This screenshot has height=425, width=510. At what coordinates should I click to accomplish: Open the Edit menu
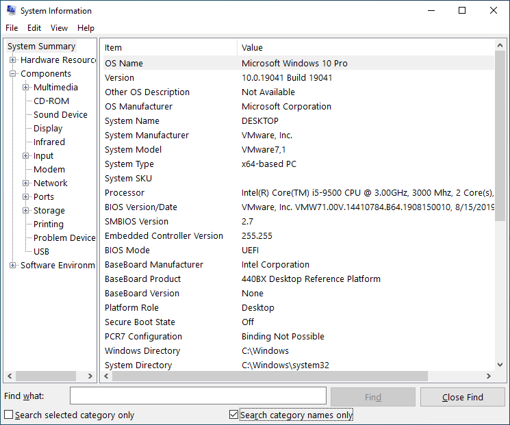tap(34, 28)
